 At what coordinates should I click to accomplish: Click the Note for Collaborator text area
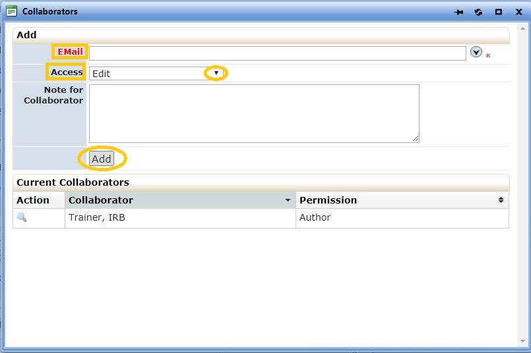point(254,113)
